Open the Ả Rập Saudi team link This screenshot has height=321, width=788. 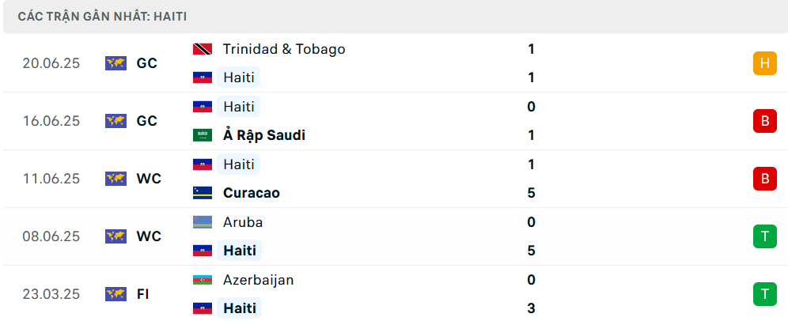tap(264, 135)
